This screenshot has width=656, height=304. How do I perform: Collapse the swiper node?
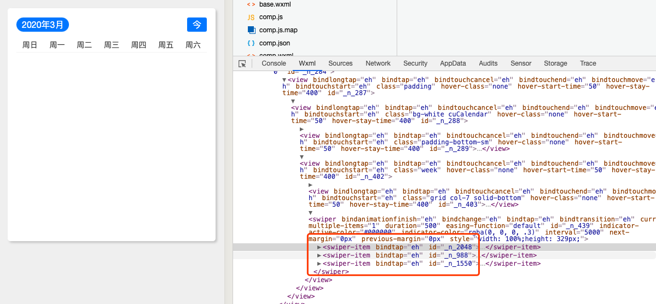(x=310, y=213)
